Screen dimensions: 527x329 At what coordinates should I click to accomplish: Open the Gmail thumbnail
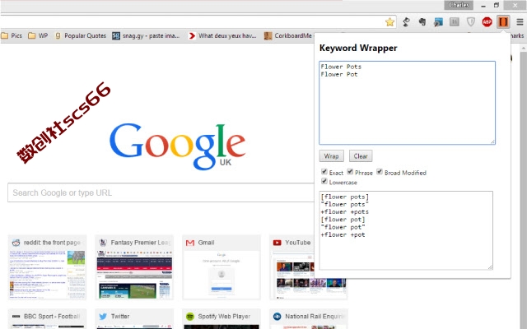(222, 267)
